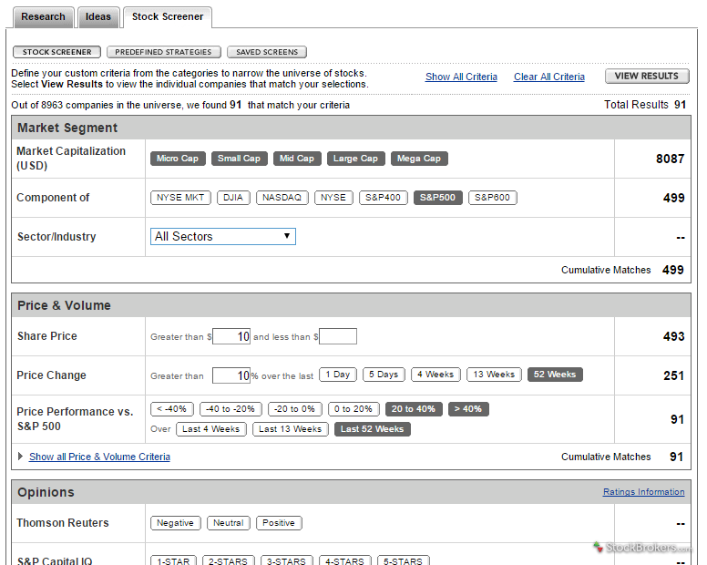Image resolution: width=707 pixels, height=565 pixels.
Task: Select NASDAQ component filter
Action: (x=282, y=198)
